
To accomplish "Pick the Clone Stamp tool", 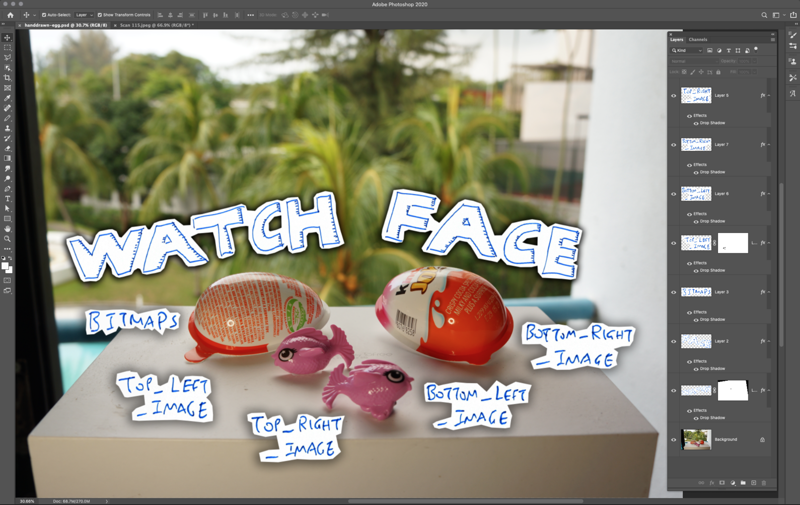I will (x=7, y=129).
